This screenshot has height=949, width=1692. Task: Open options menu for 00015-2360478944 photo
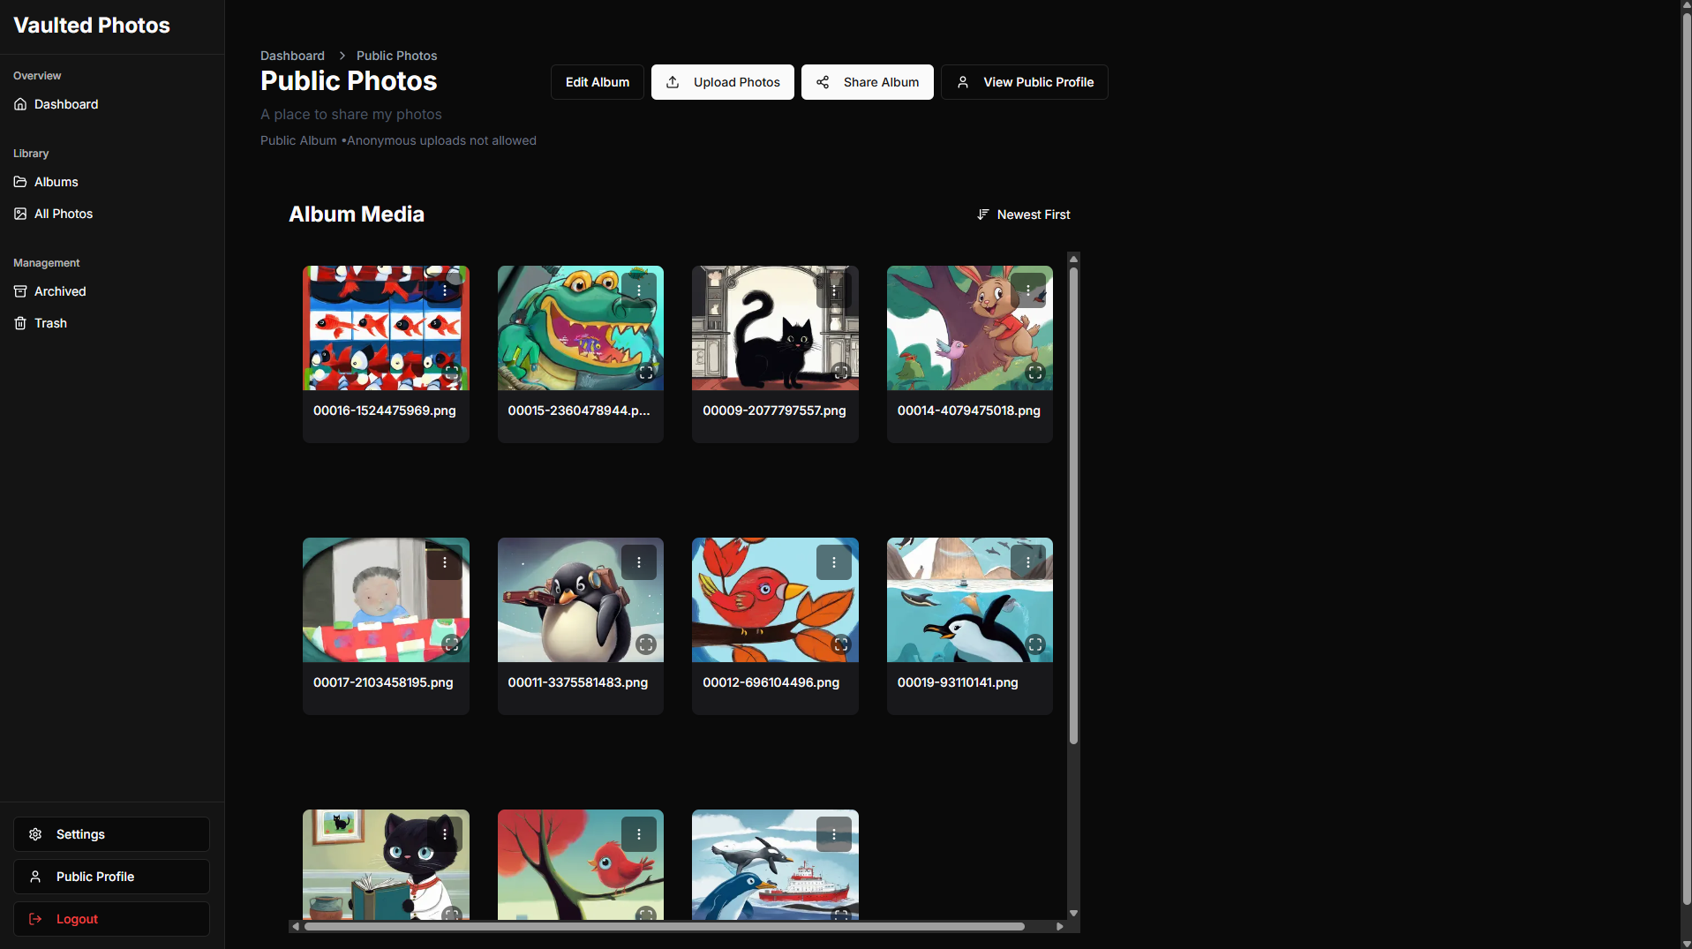pyautogui.click(x=639, y=290)
